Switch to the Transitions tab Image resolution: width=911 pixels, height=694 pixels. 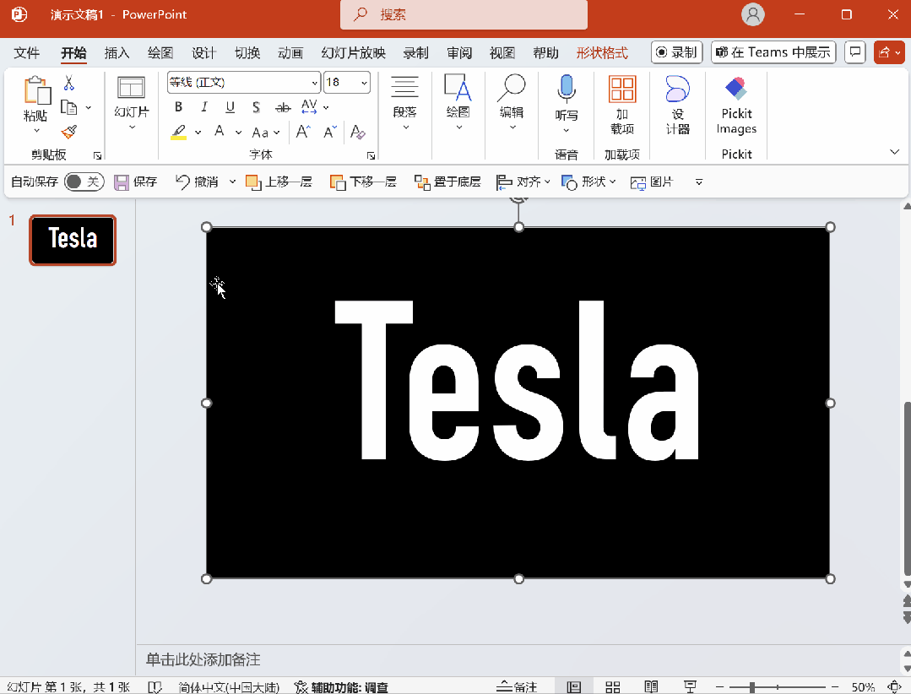(x=247, y=53)
